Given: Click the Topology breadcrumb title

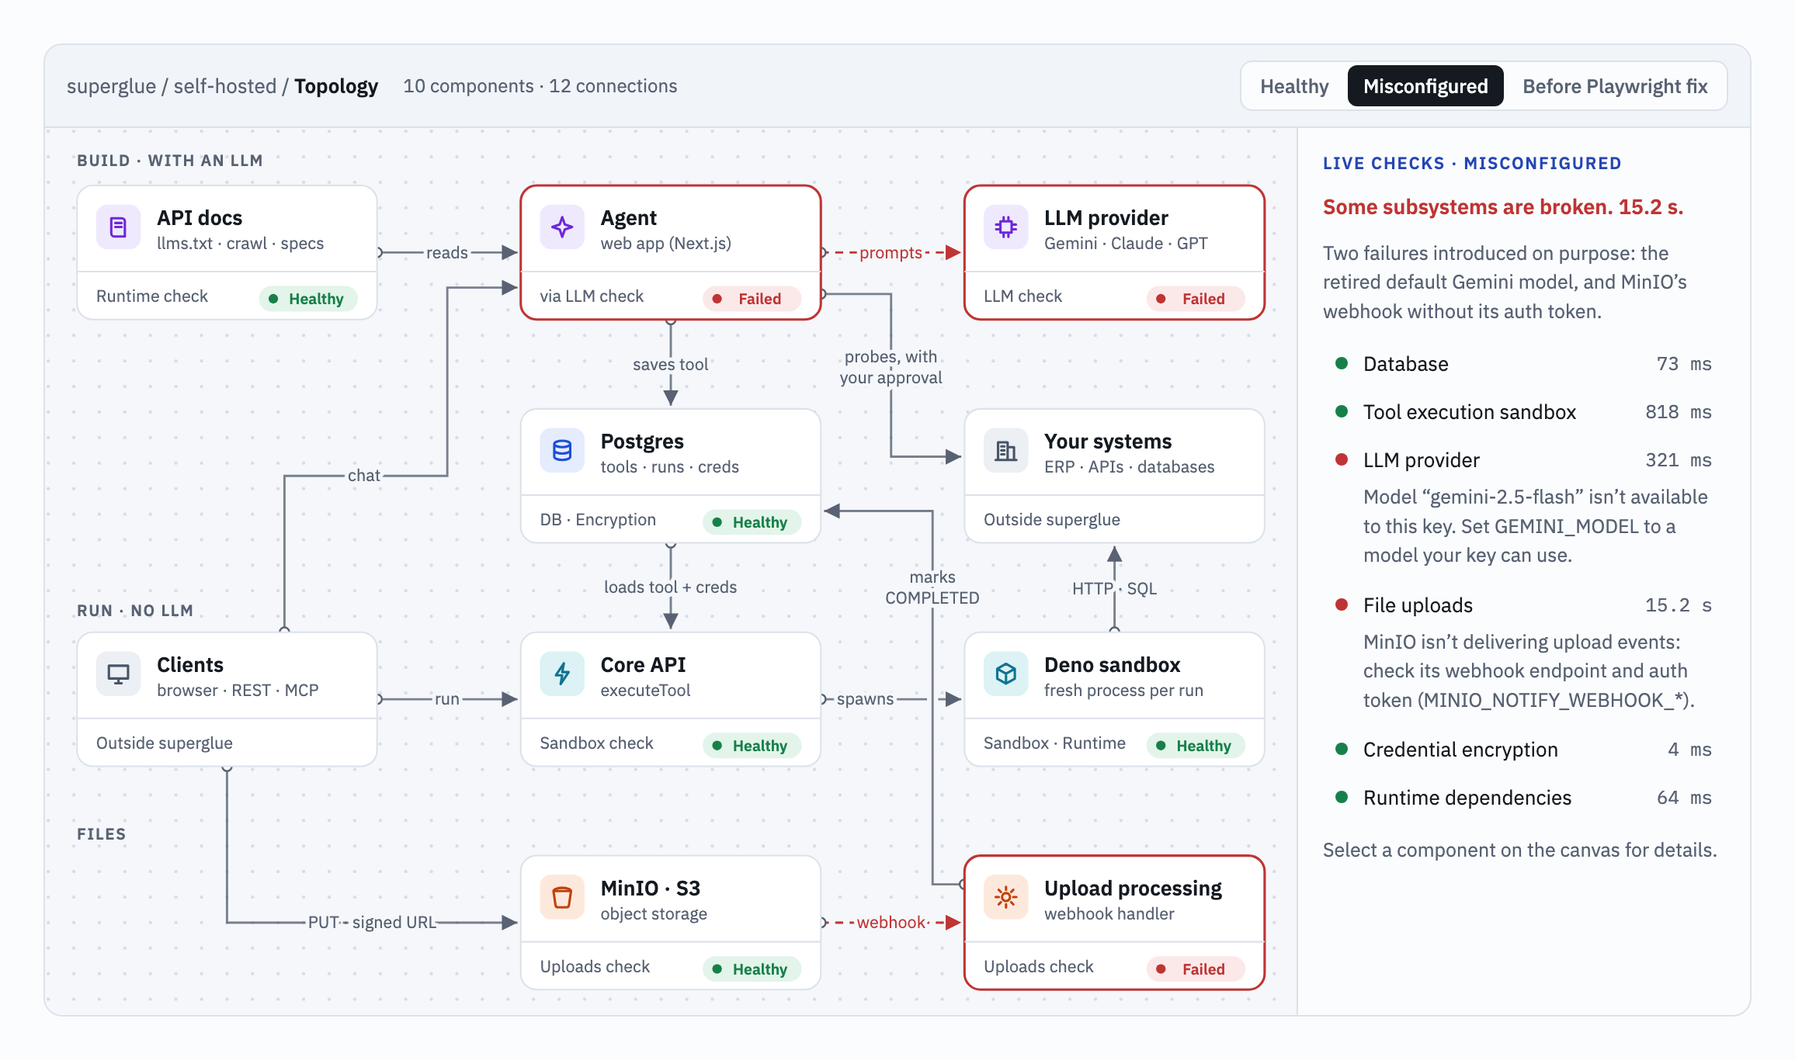Looking at the screenshot, I should click(336, 86).
